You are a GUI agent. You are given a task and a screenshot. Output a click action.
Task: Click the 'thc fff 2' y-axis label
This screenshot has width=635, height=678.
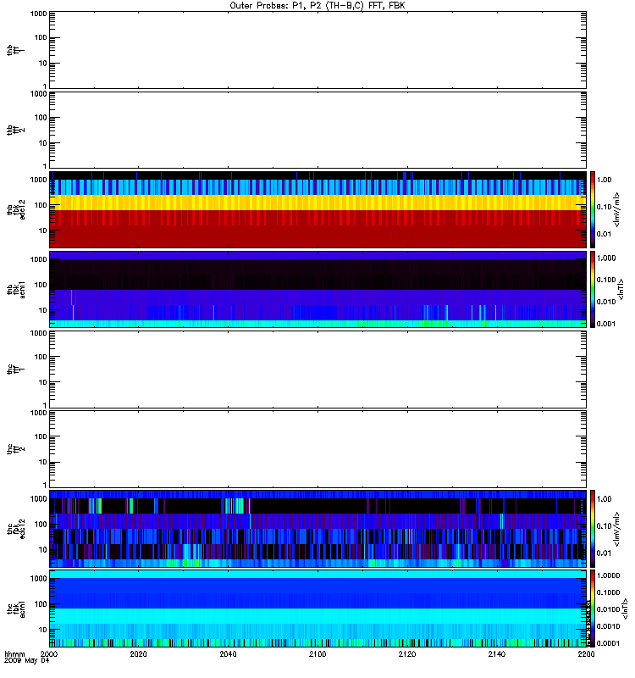15,449
